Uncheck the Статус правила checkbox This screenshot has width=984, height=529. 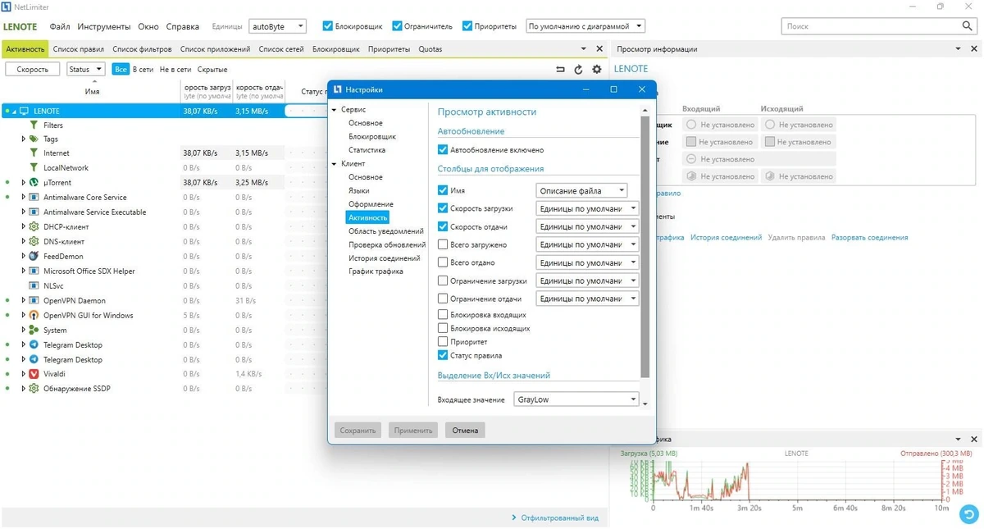443,355
